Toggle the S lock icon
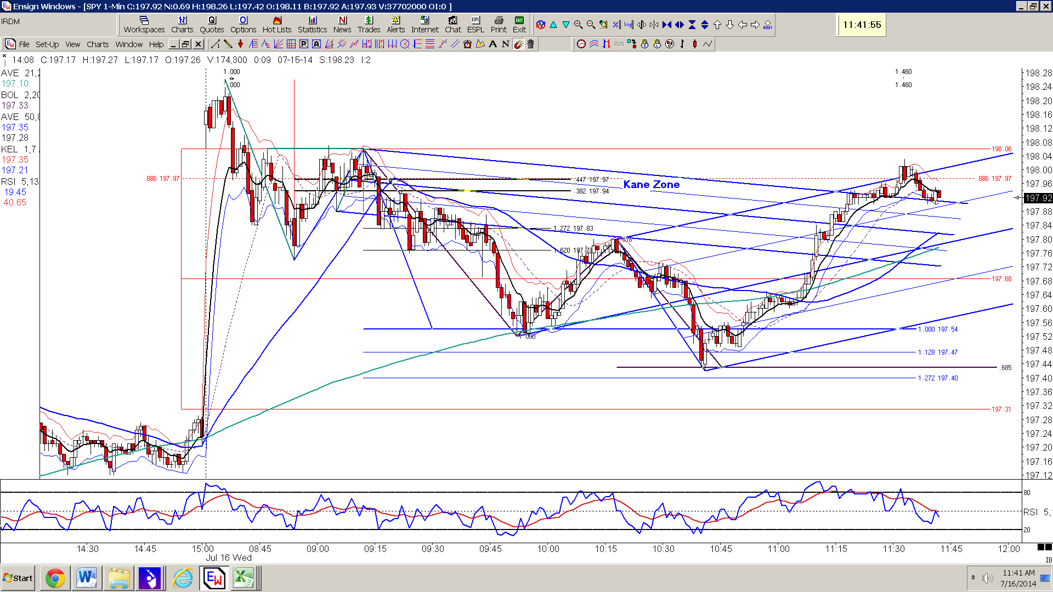 (644, 44)
